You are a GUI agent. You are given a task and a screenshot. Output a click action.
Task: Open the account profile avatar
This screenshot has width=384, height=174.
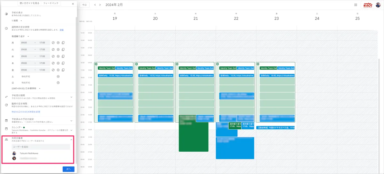378,5
